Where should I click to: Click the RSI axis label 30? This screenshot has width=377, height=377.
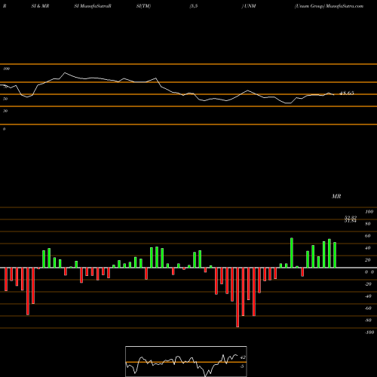[5, 111]
